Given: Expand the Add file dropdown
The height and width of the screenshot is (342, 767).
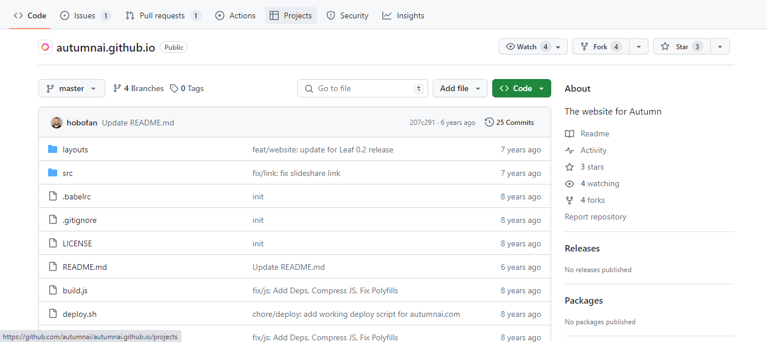Looking at the screenshot, I should 460,88.
